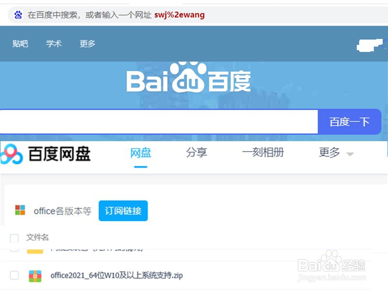Screen dimensions: 388x291
Task: Click the Office four-color logo icon
Action: point(20,210)
